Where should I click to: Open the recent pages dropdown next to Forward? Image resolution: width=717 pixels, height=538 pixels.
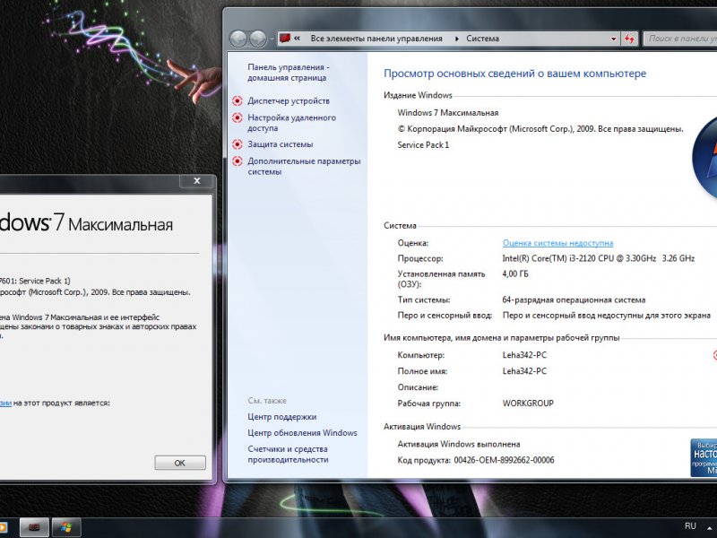coord(272,39)
